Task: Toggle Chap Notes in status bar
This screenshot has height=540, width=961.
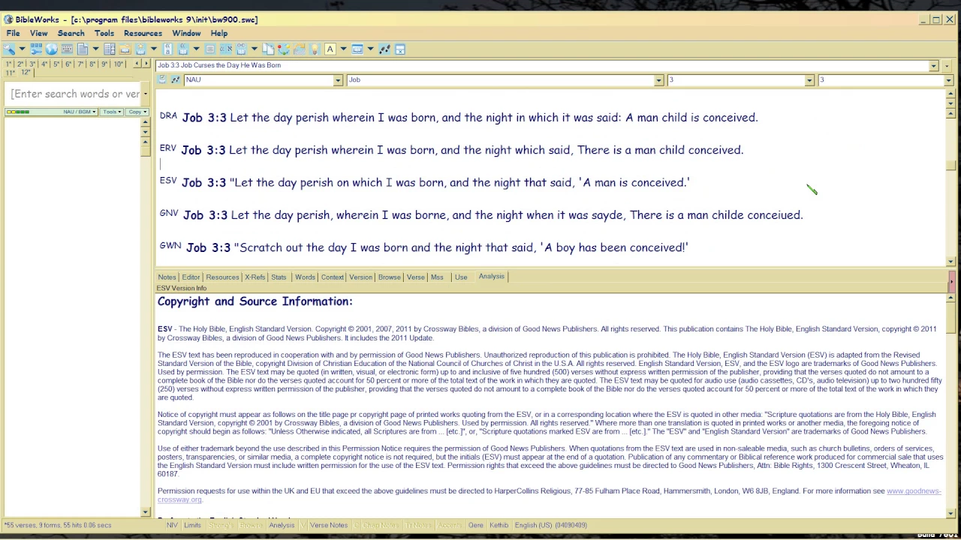Action: 379,525
